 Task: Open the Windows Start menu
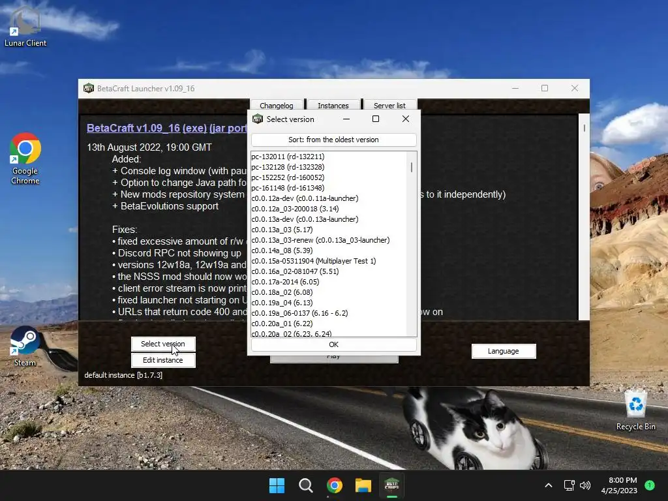(x=277, y=485)
